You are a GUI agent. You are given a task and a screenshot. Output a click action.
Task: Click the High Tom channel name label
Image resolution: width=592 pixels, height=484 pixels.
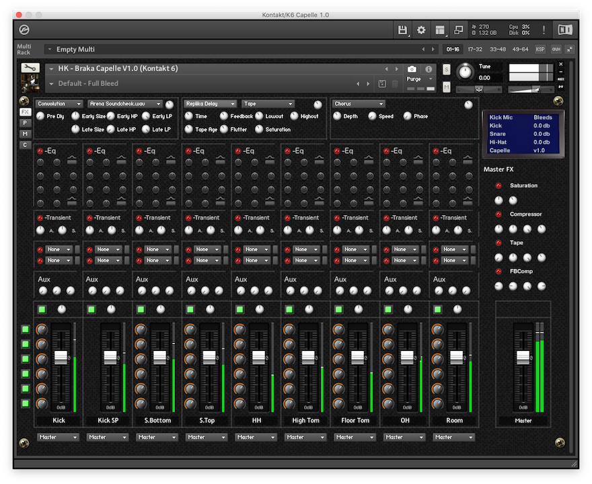pos(306,420)
